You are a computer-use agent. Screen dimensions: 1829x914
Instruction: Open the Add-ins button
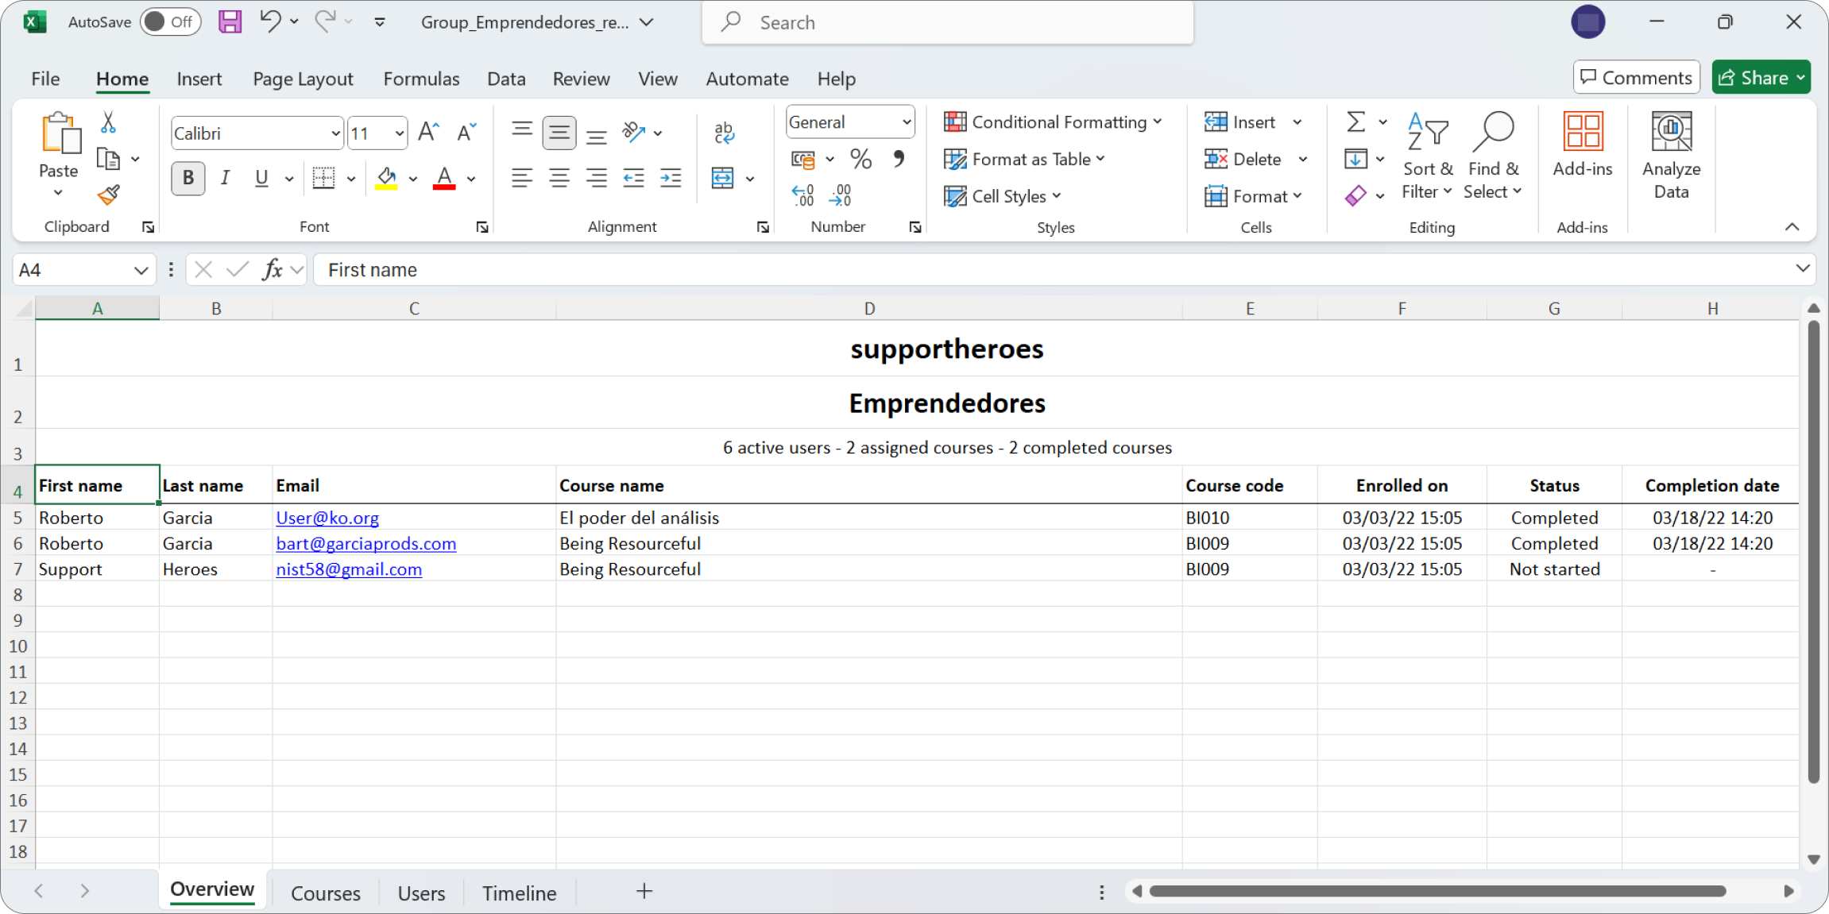(1583, 146)
